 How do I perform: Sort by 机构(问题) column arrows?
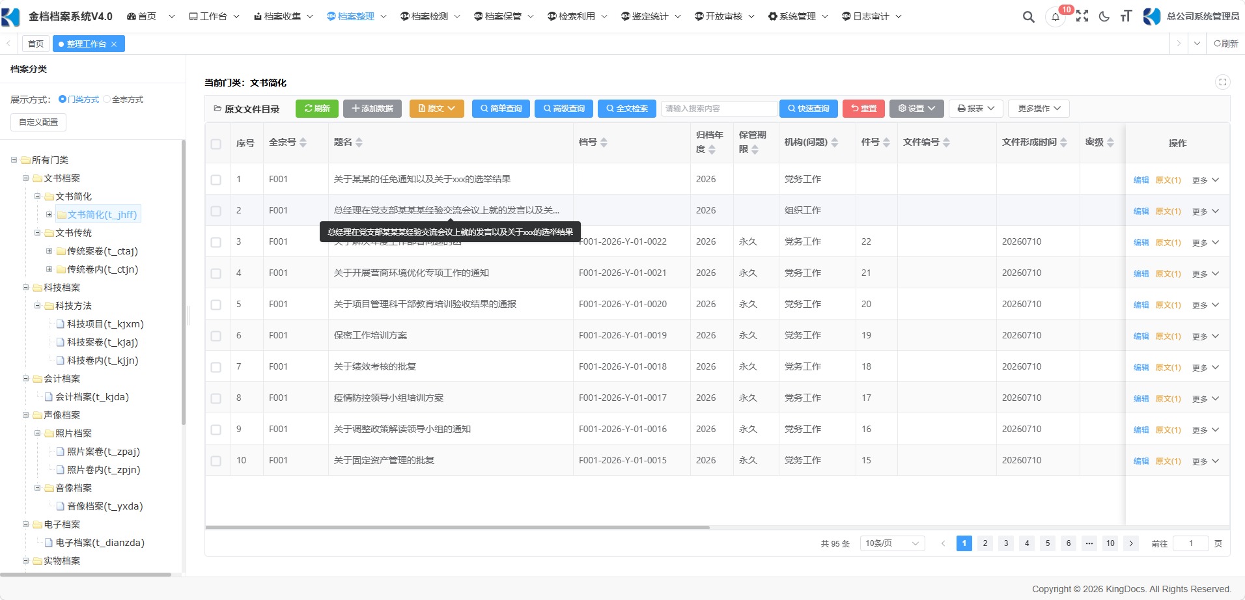tap(835, 143)
